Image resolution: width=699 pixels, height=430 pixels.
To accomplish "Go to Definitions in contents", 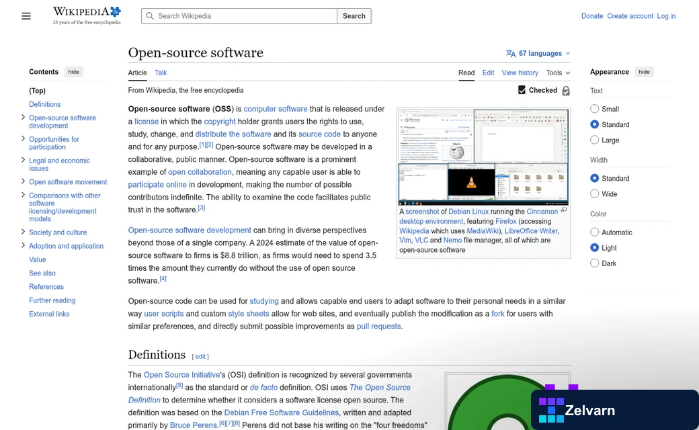I will point(44,104).
